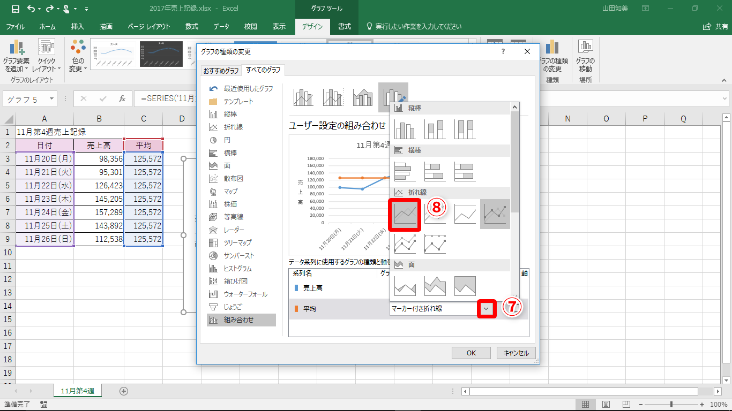732x411 pixels.
Task: Switch to the 挿入 ribbon tab
Action: pos(78,26)
